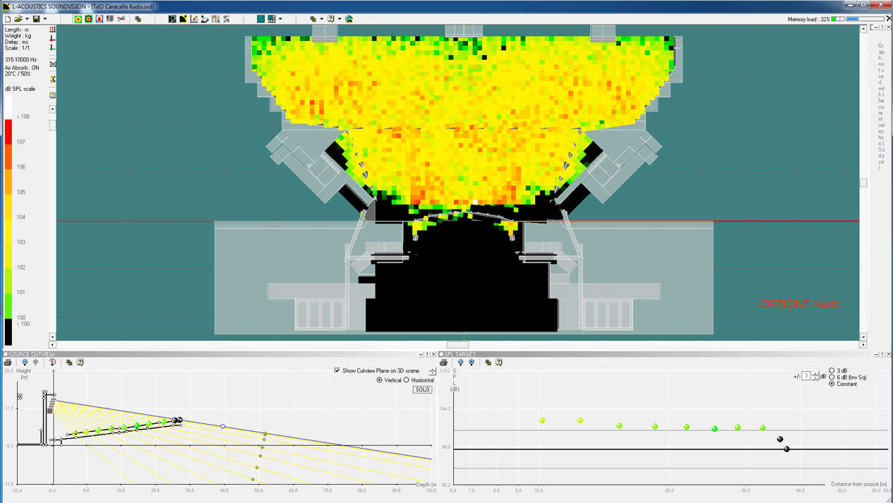Screen dimensions: 893x503
Task: Click the up arrow of the 3D view vertical scrollbar
Action: coord(863,29)
